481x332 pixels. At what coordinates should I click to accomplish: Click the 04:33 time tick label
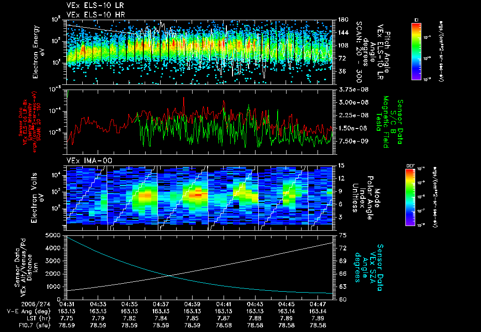[98, 305]
